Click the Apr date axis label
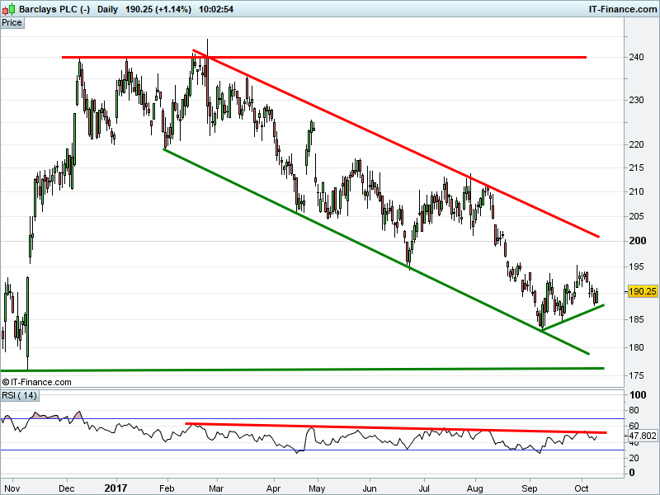660x495 pixels. click(x=274, y=488)
